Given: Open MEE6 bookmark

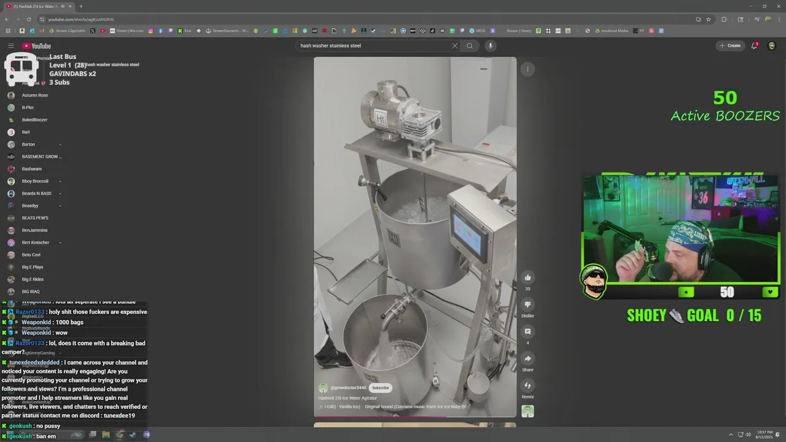Looking at the screenshot, I should [477, 31].
